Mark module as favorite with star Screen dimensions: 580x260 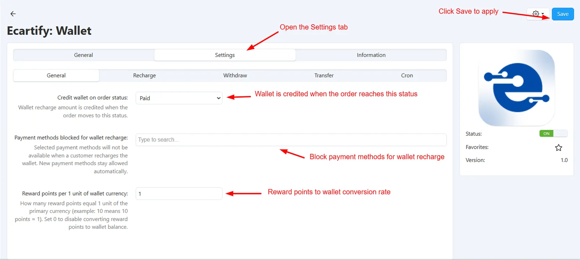(559, 147)
